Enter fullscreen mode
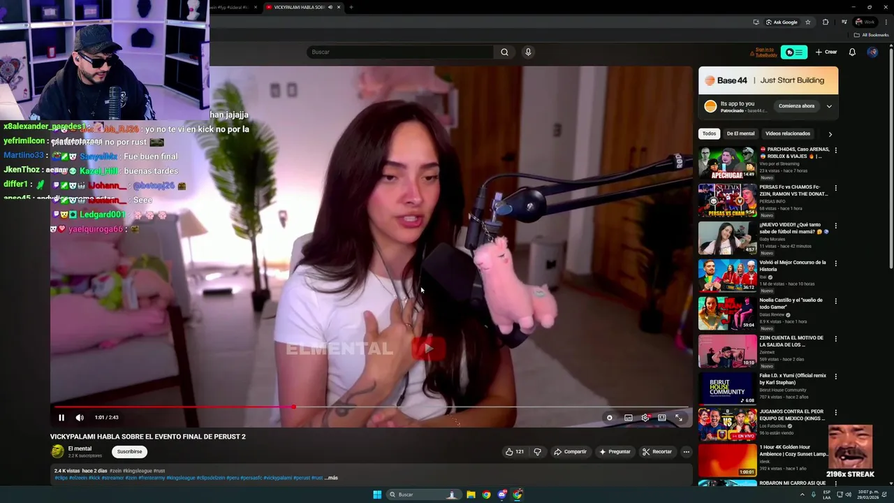This screenshot has height=503, width=894. pyautogui.click(x=678, y=418)
